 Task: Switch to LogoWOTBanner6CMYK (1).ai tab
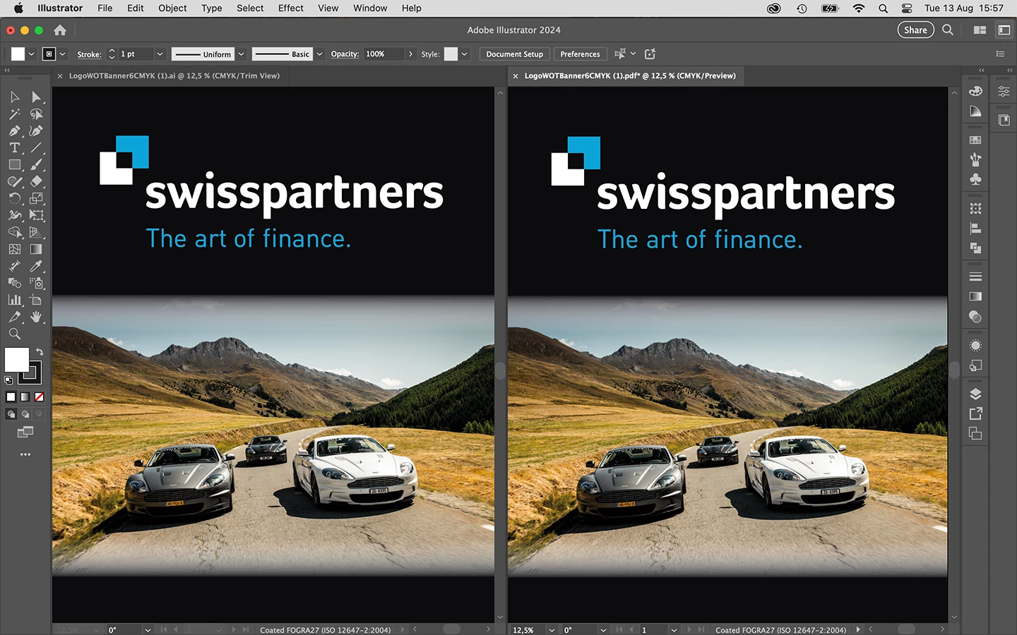click(174, 75)
